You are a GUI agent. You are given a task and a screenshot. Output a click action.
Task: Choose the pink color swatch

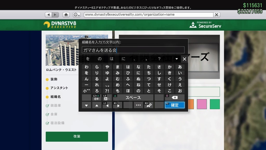tap(202, 104)
